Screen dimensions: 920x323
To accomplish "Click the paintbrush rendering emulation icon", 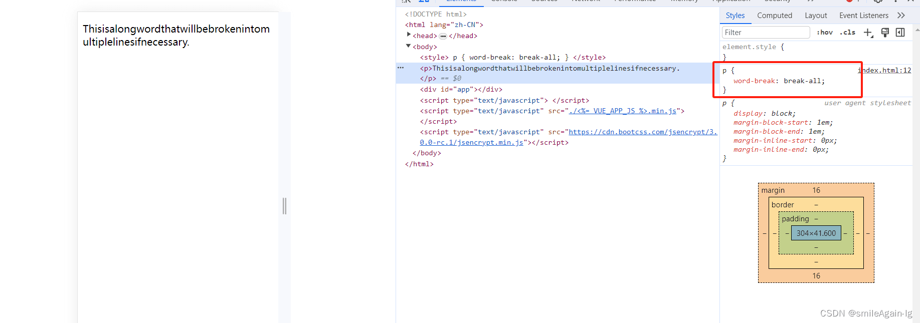I will click(x=885, y=33).
